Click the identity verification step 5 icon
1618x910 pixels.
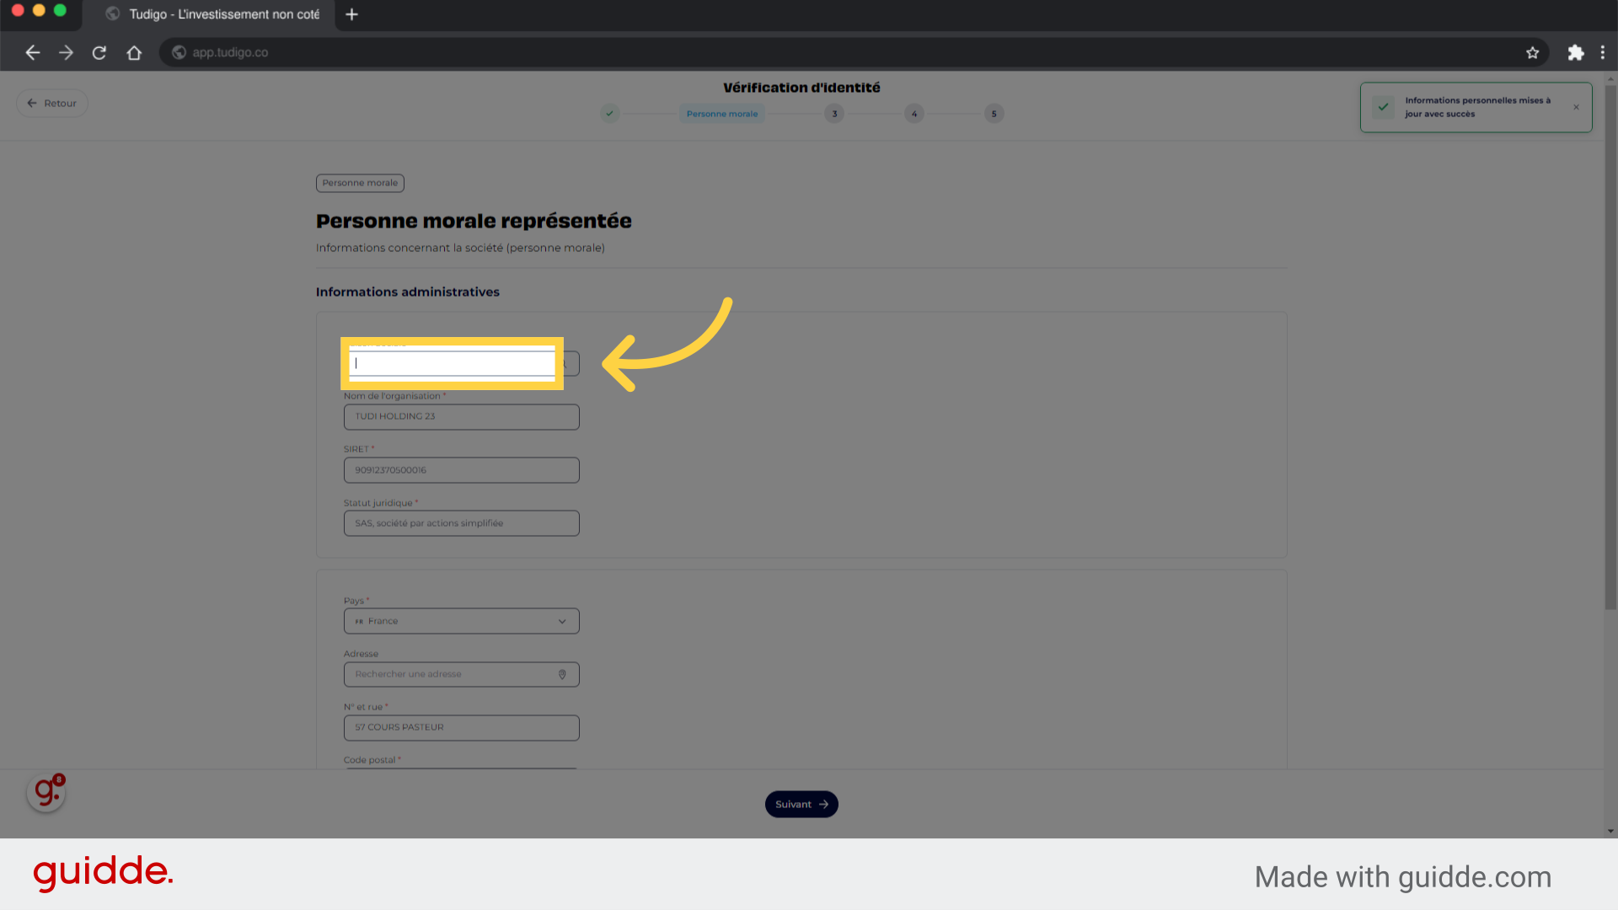pos(994,112)
